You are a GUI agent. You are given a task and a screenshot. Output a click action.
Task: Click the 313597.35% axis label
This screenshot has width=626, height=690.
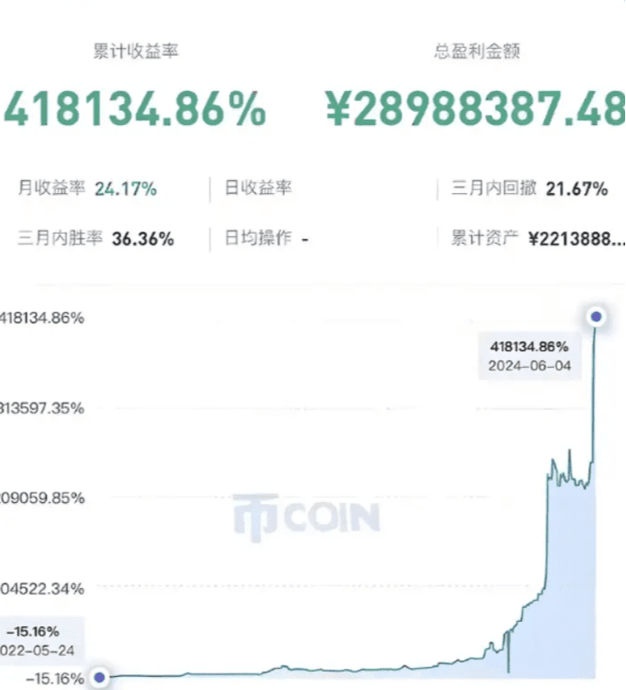click(42, 408)
